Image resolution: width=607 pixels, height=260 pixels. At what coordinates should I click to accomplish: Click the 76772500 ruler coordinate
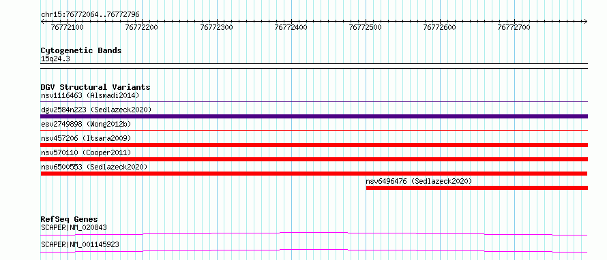click(365, 27)
